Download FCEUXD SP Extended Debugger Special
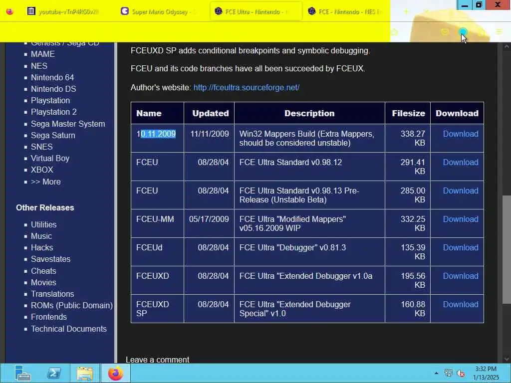Image resolution: width=511 pixels, height=383 pixels. click(461, 304)
